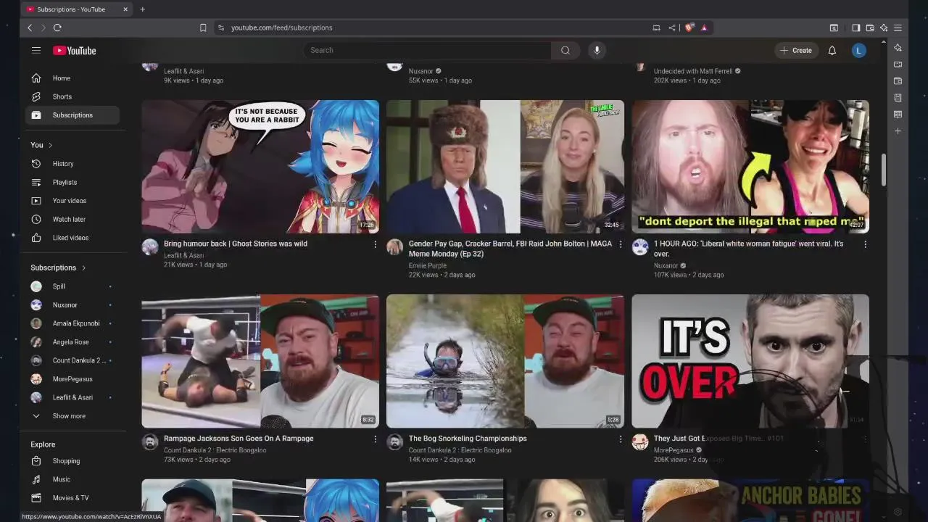928x522 pixels.
Task: Open Your videos in sidebar
Action: click(72, 201)
